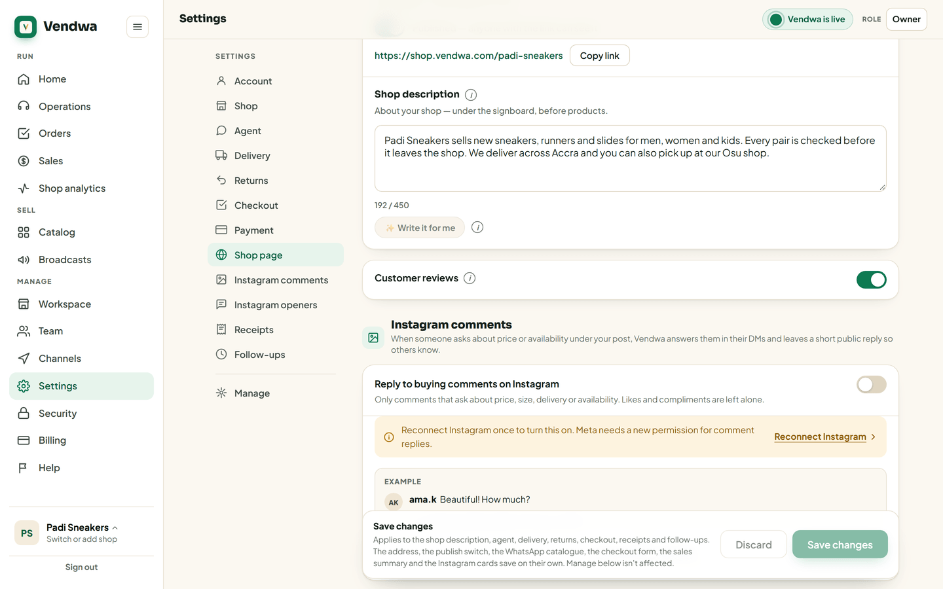Viewport: 943px width, 589px height.
Task: Open Workspace in the main sidebar
Action: (81, 304)
